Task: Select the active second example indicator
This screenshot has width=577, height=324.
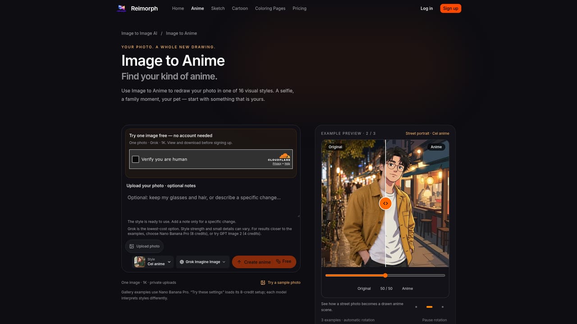Action: 429,307
